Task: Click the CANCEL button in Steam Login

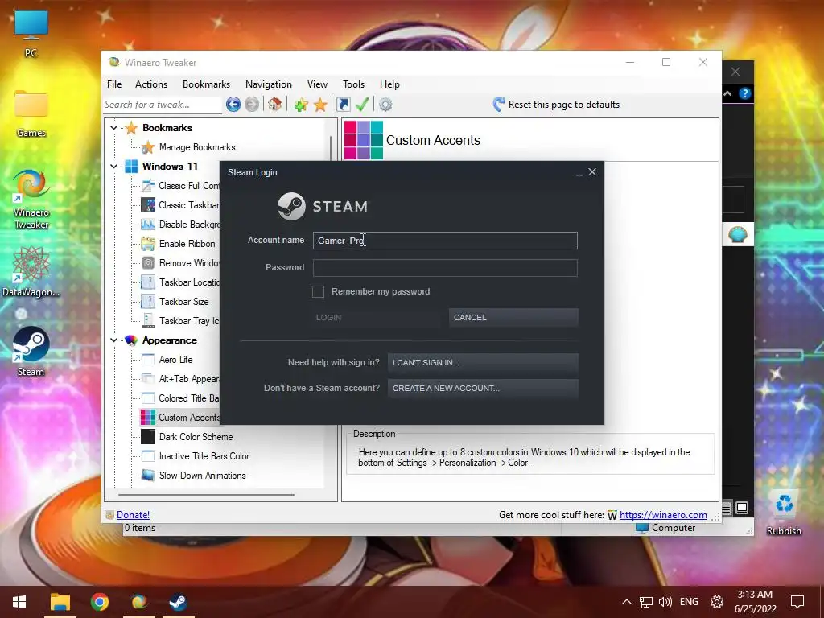Action: pos(513,317)
